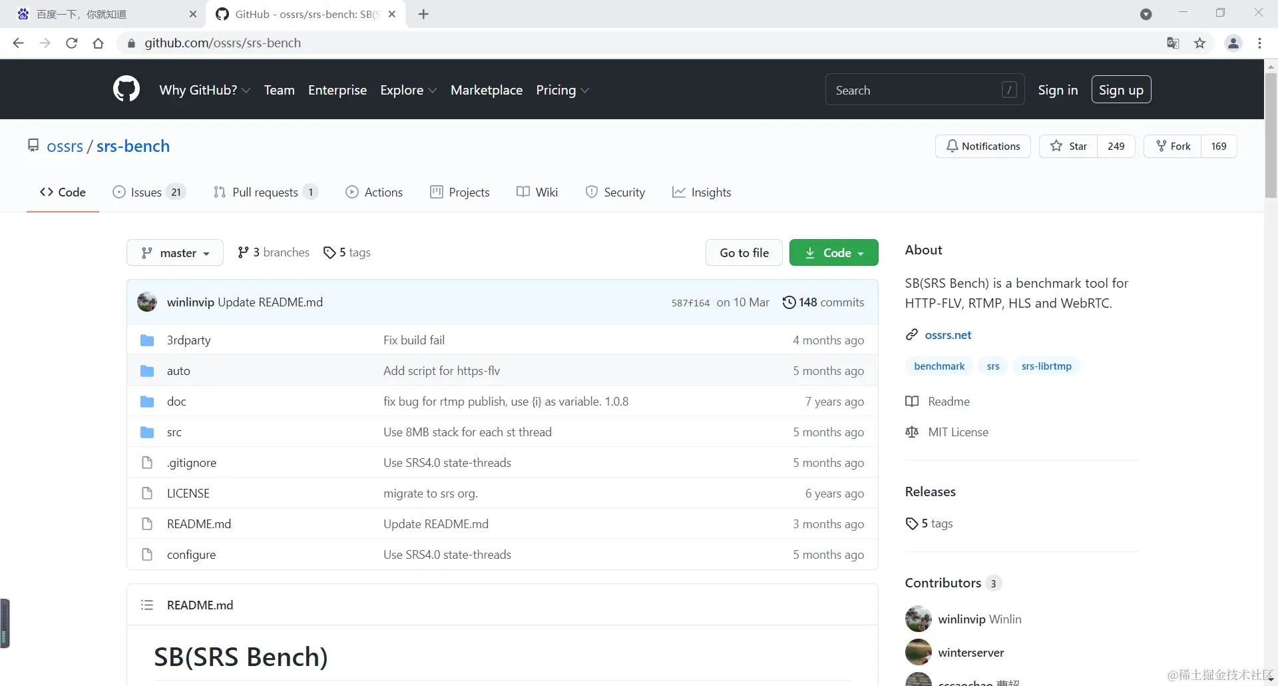The image size is (1278, 686).
Task: View the 5 tags link near branches
Action: pos(347,252)
